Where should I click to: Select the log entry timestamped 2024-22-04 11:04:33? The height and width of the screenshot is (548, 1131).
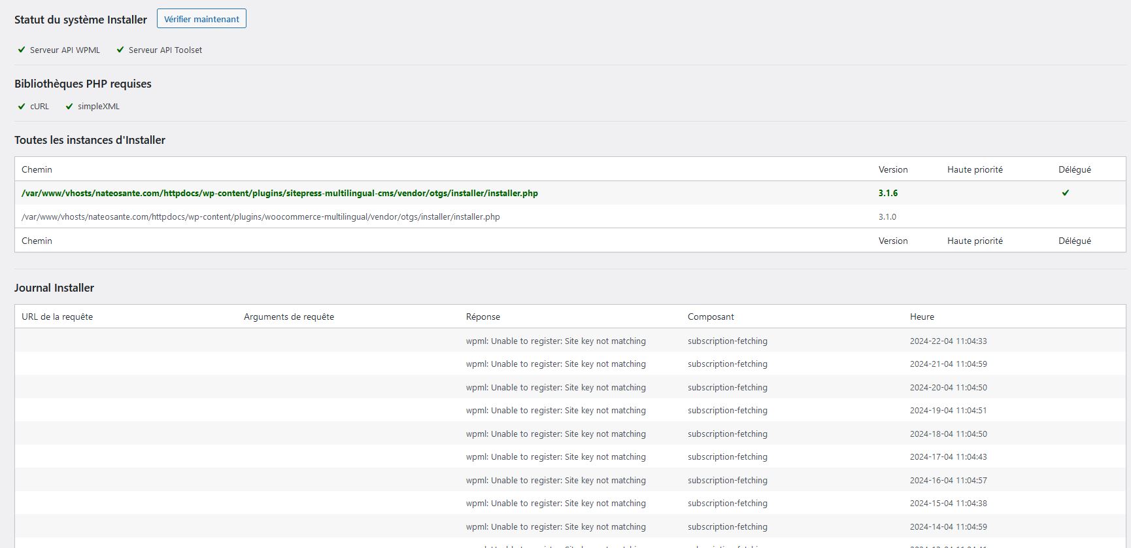(948, 341)
